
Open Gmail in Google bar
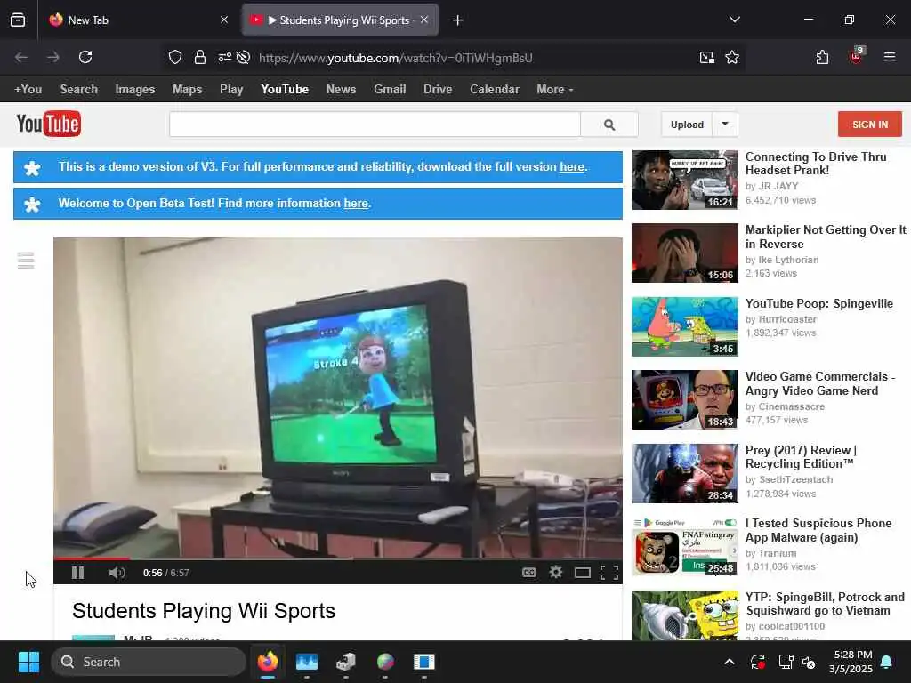(x=390, y=90)
